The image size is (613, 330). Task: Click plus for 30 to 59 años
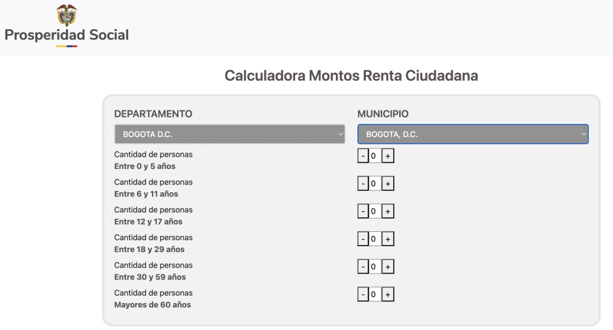pyautogui.click(x=388, y=267)
